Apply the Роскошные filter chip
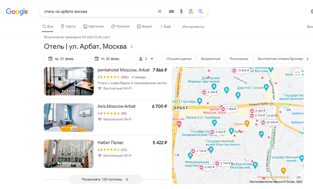The width and height of the screenshot is (313, 189). (x=239, y=59)
